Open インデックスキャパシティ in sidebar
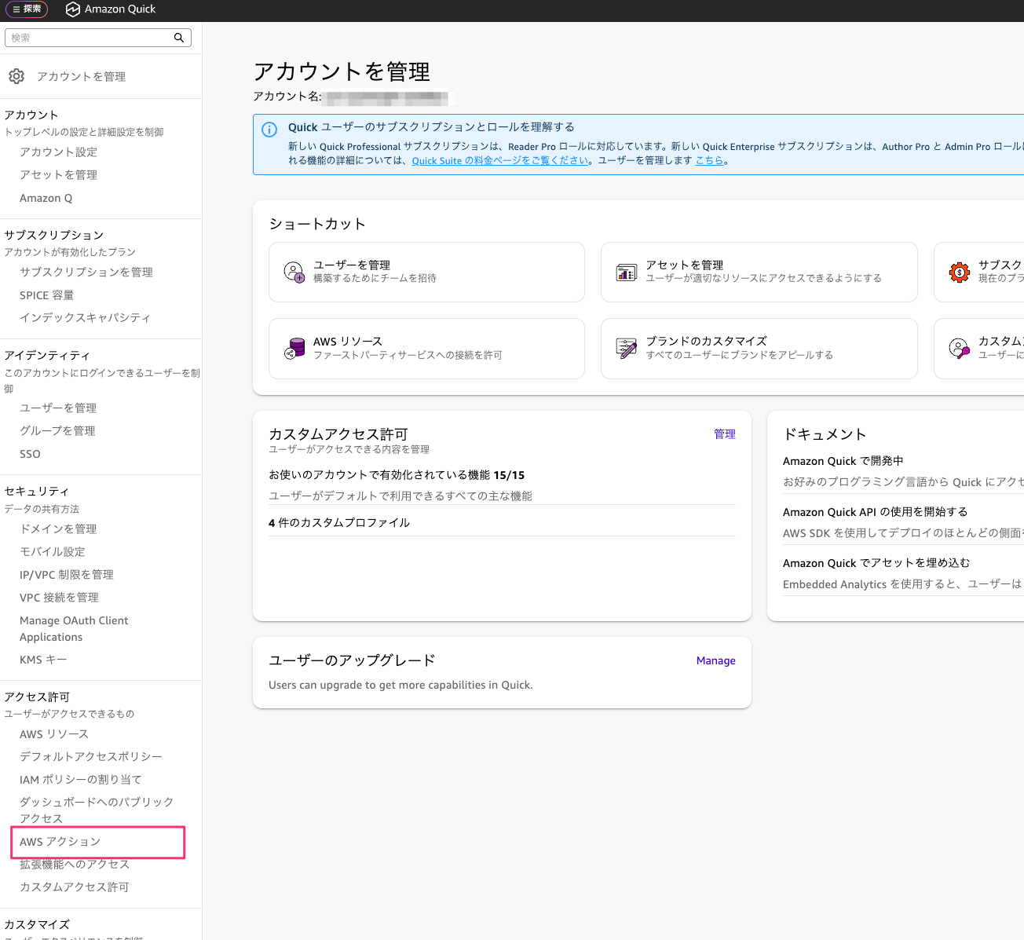 [x=86, y=318]
